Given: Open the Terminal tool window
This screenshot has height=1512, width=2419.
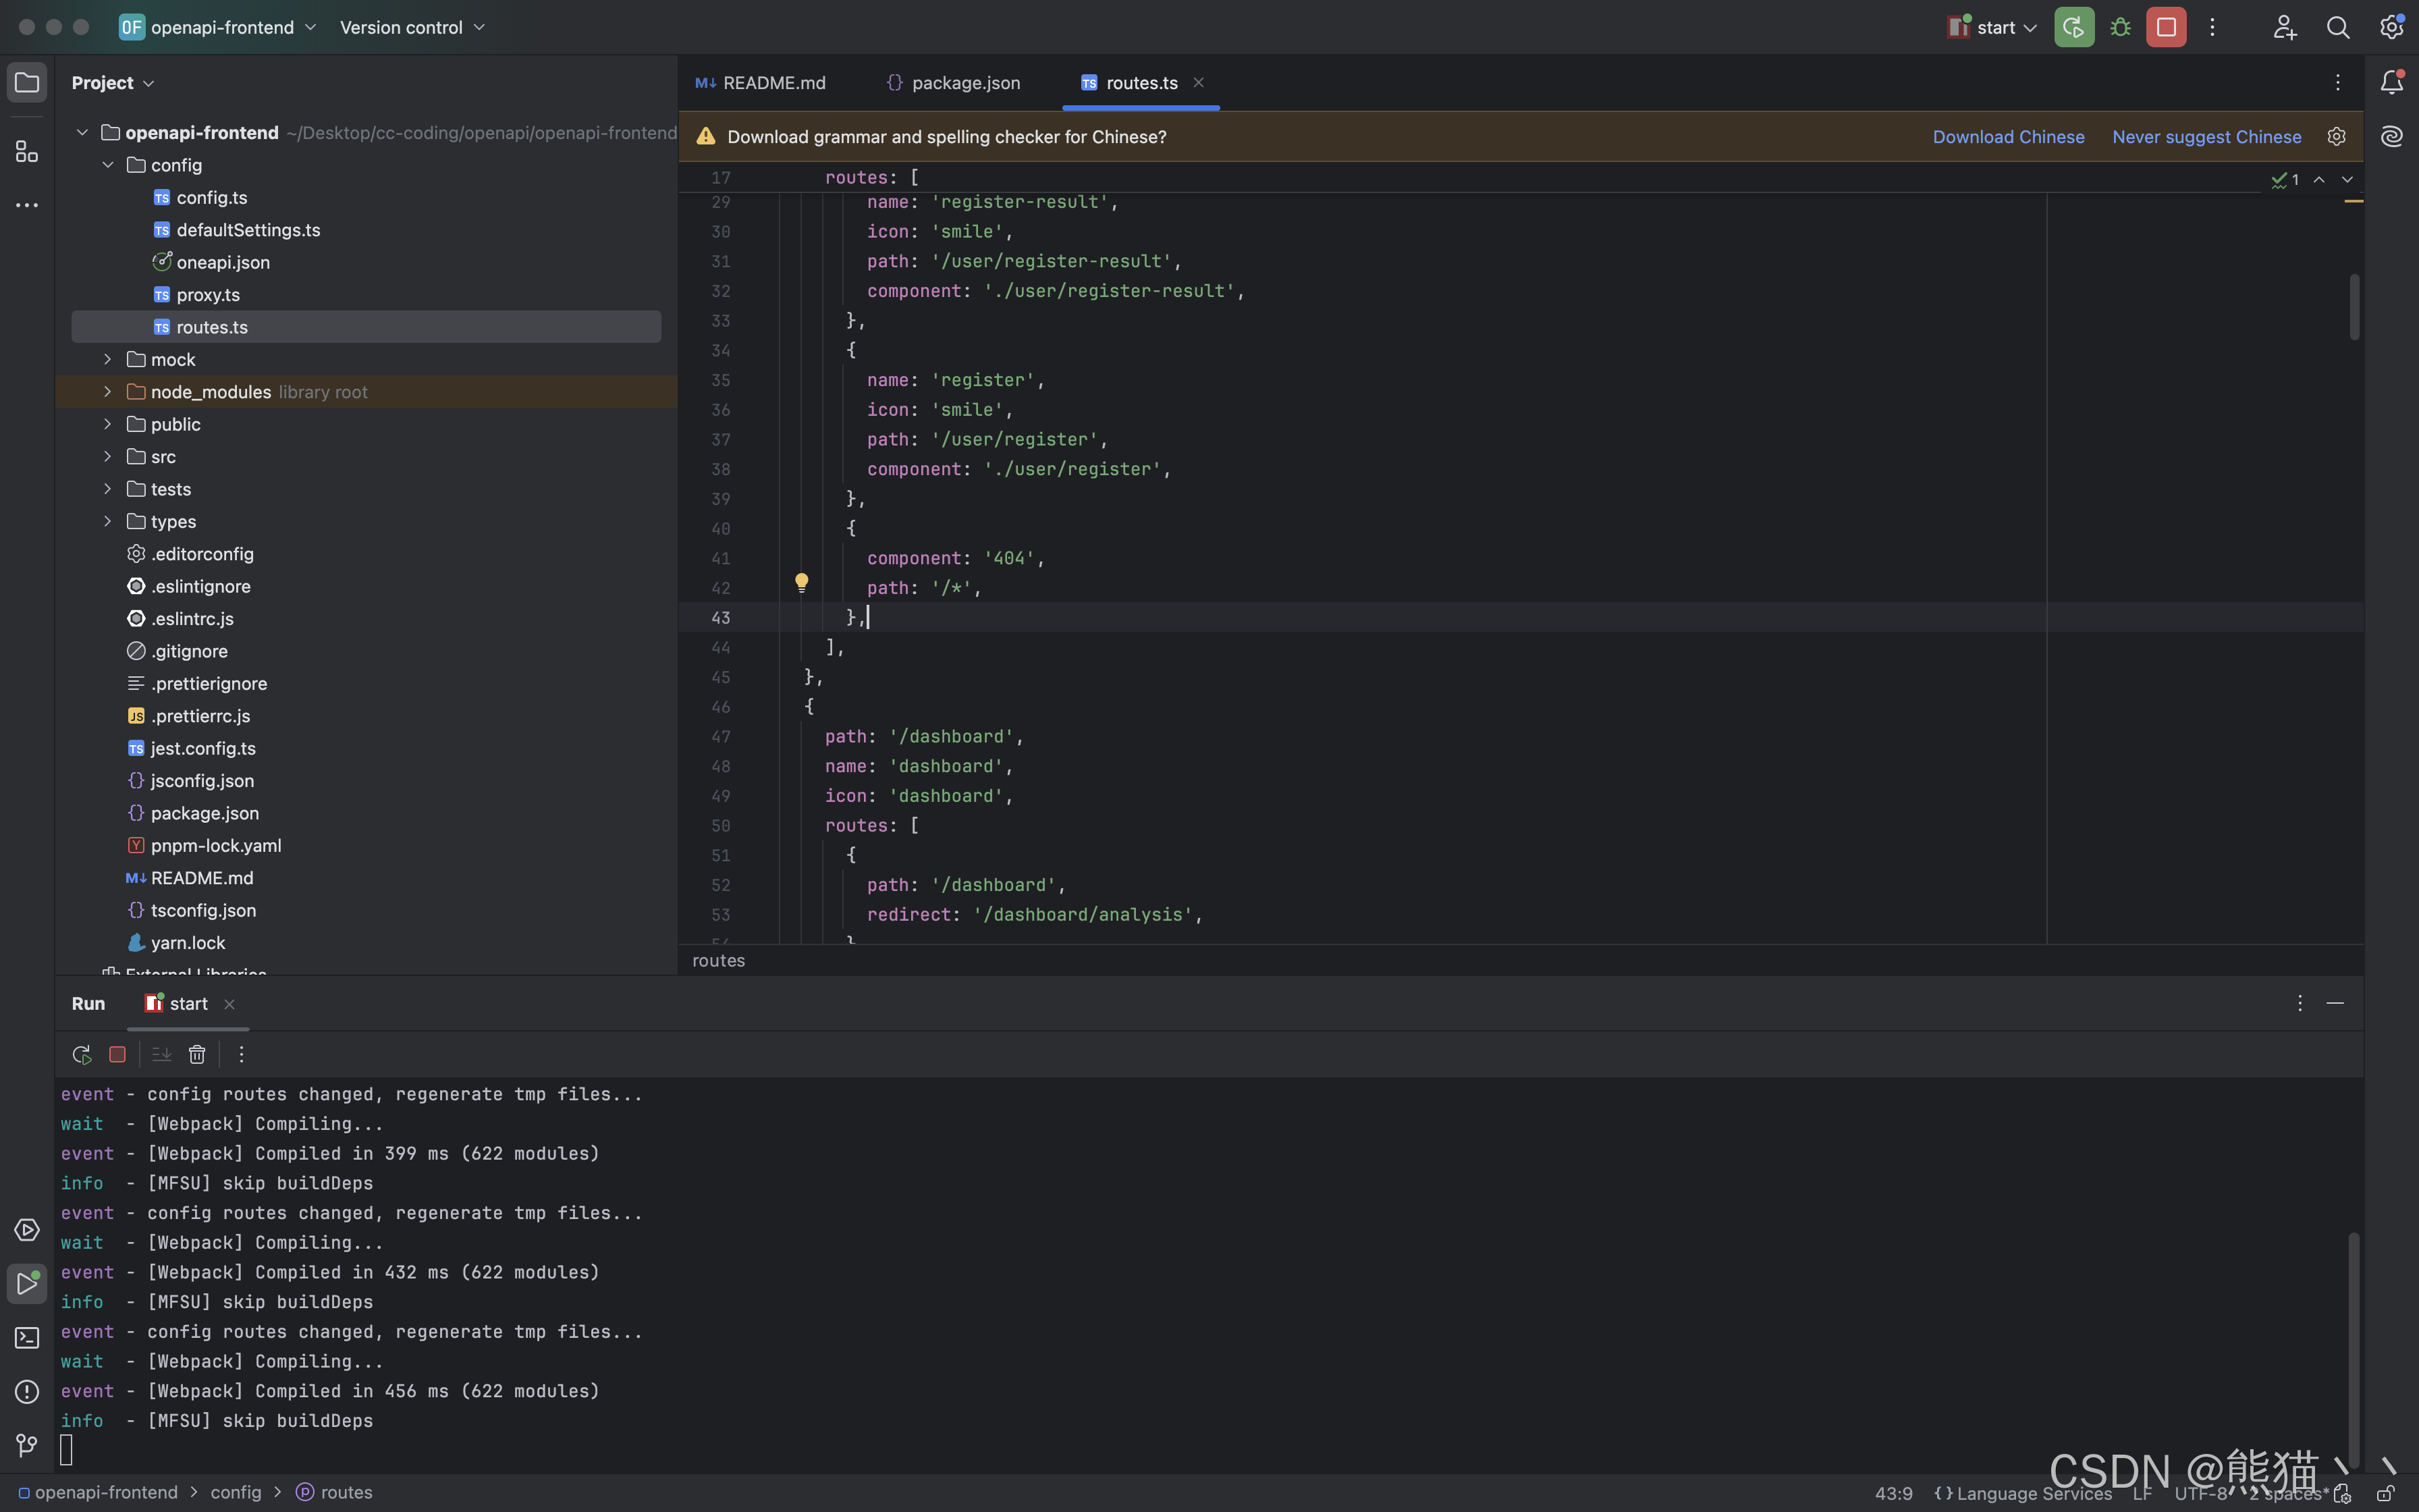Looking at the screenshot, I should 27,1337.
